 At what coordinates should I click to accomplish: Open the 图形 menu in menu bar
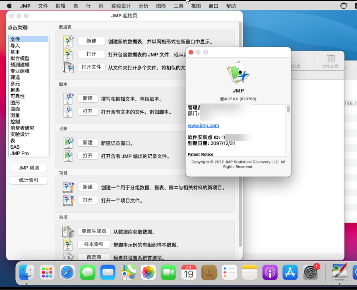click(161, 6)
